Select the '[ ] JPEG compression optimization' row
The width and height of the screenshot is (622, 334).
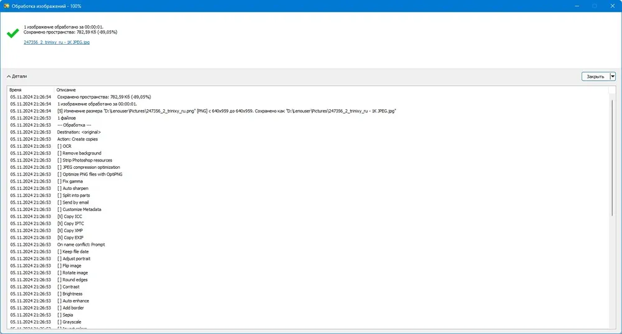coord(308,168)
